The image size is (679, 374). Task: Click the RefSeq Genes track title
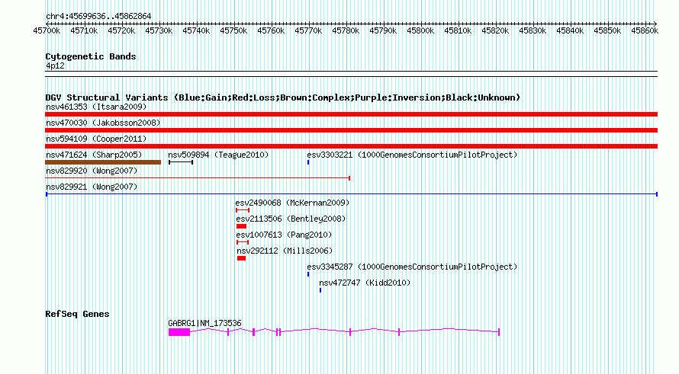tap(77, 314)
